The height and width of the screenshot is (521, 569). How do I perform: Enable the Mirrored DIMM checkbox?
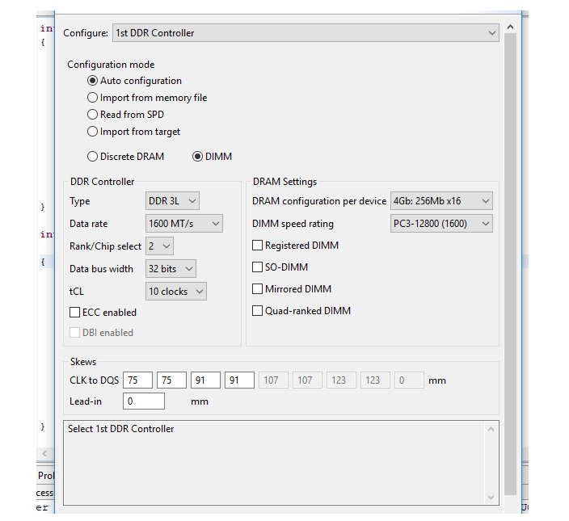[257, 289]
